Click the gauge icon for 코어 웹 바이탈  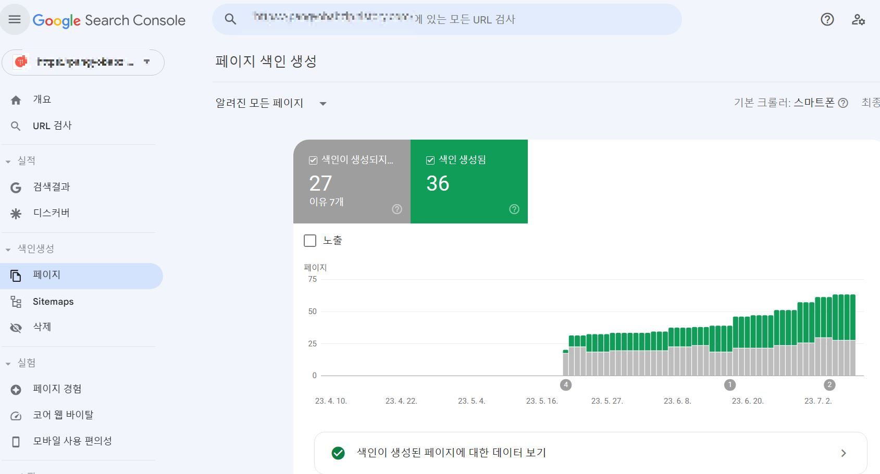(x=16, y=416)
